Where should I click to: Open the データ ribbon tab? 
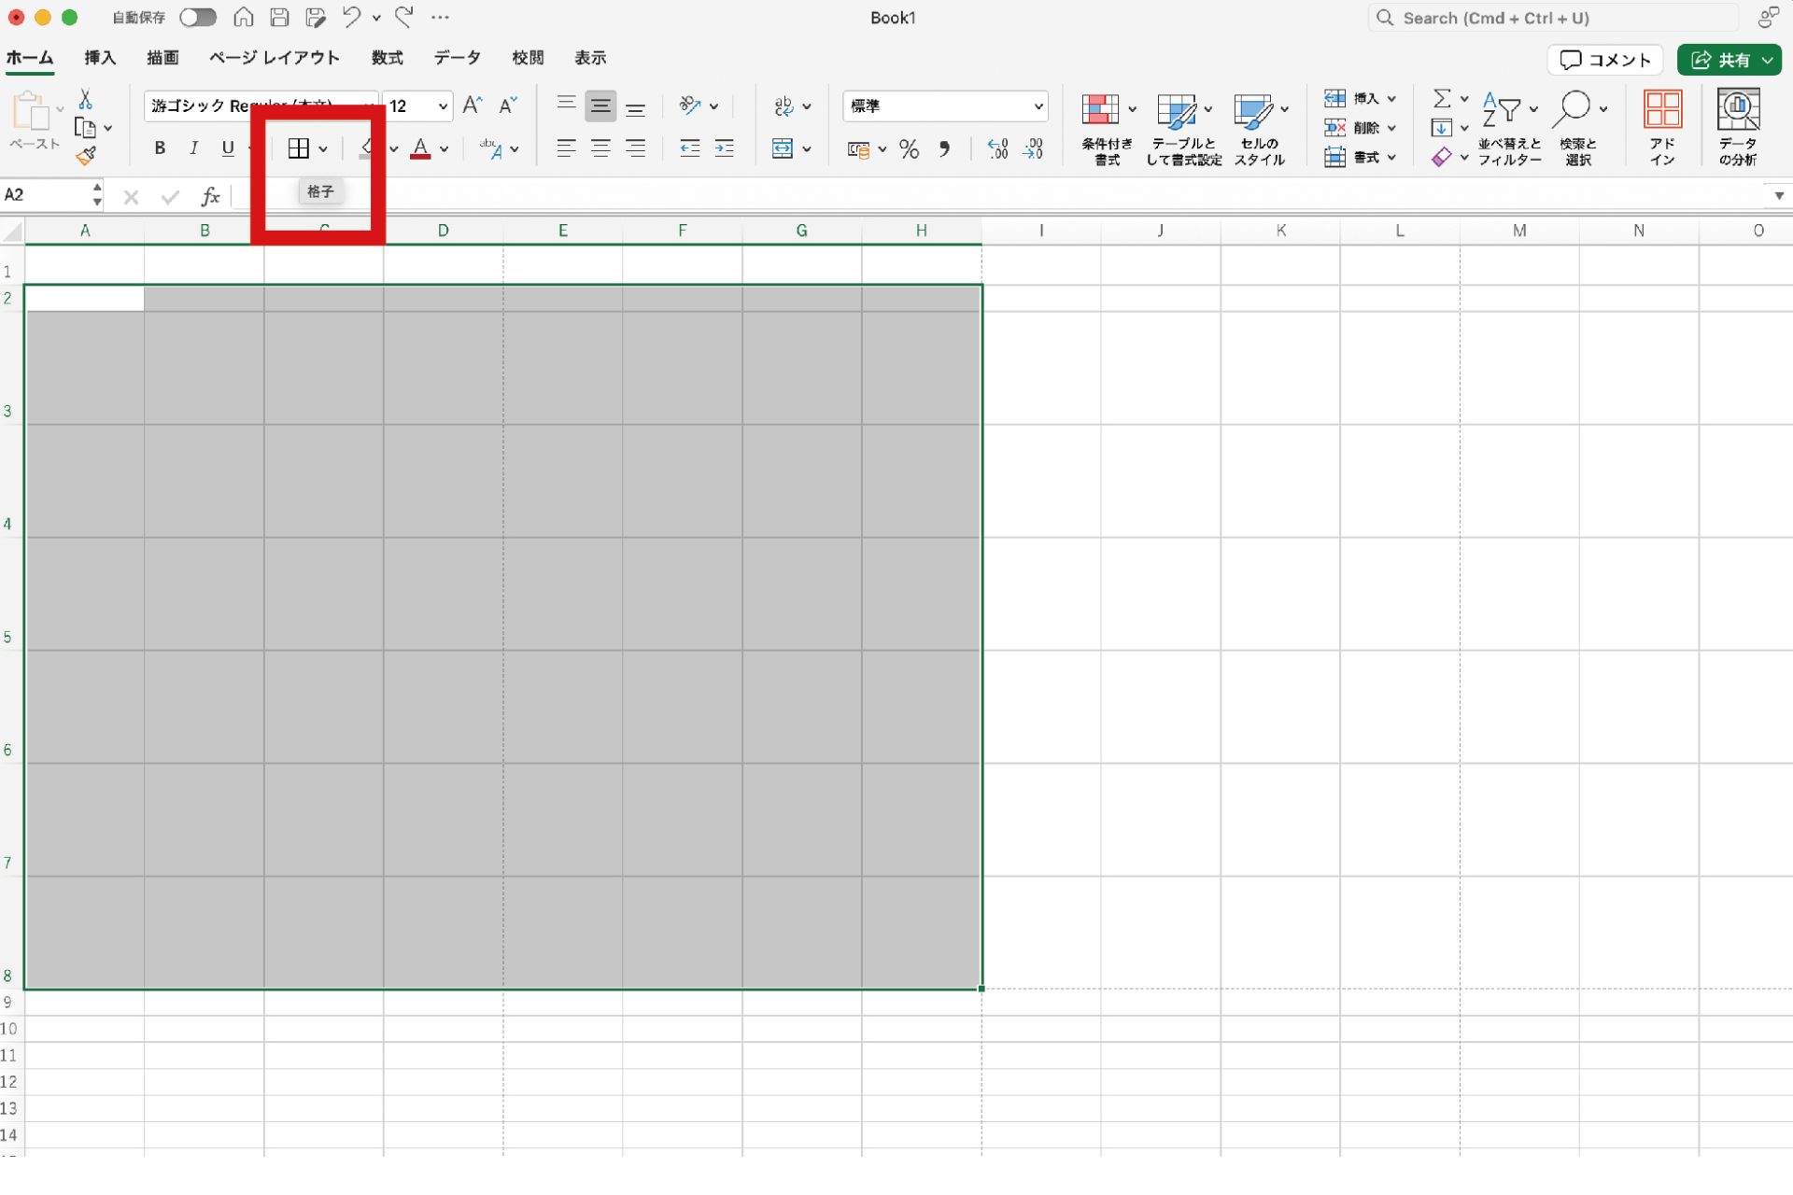click(457, 58)
